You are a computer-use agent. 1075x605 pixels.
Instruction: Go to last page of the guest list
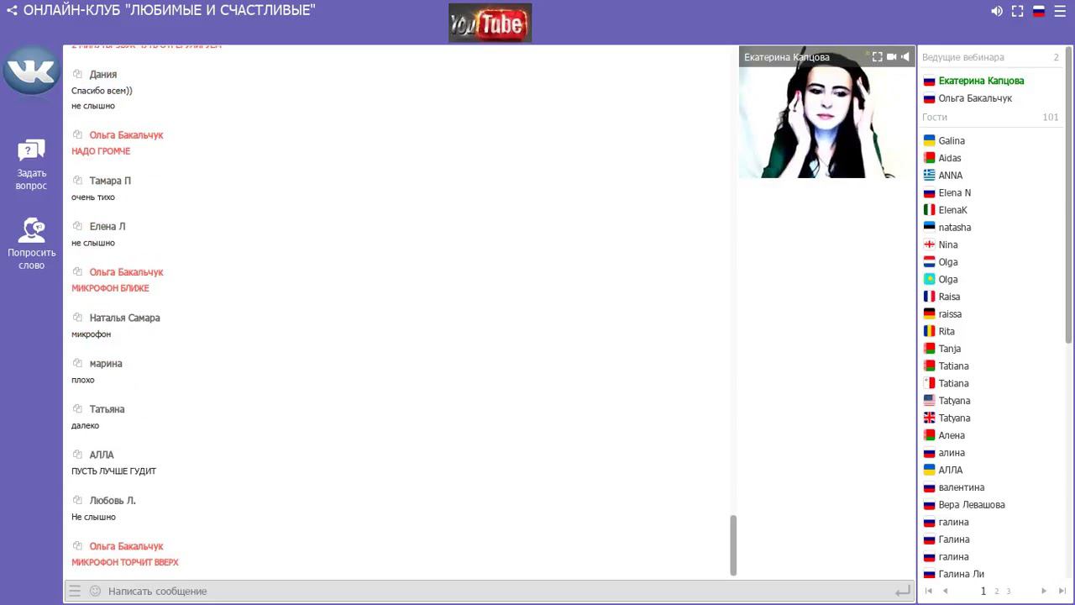1062,592
